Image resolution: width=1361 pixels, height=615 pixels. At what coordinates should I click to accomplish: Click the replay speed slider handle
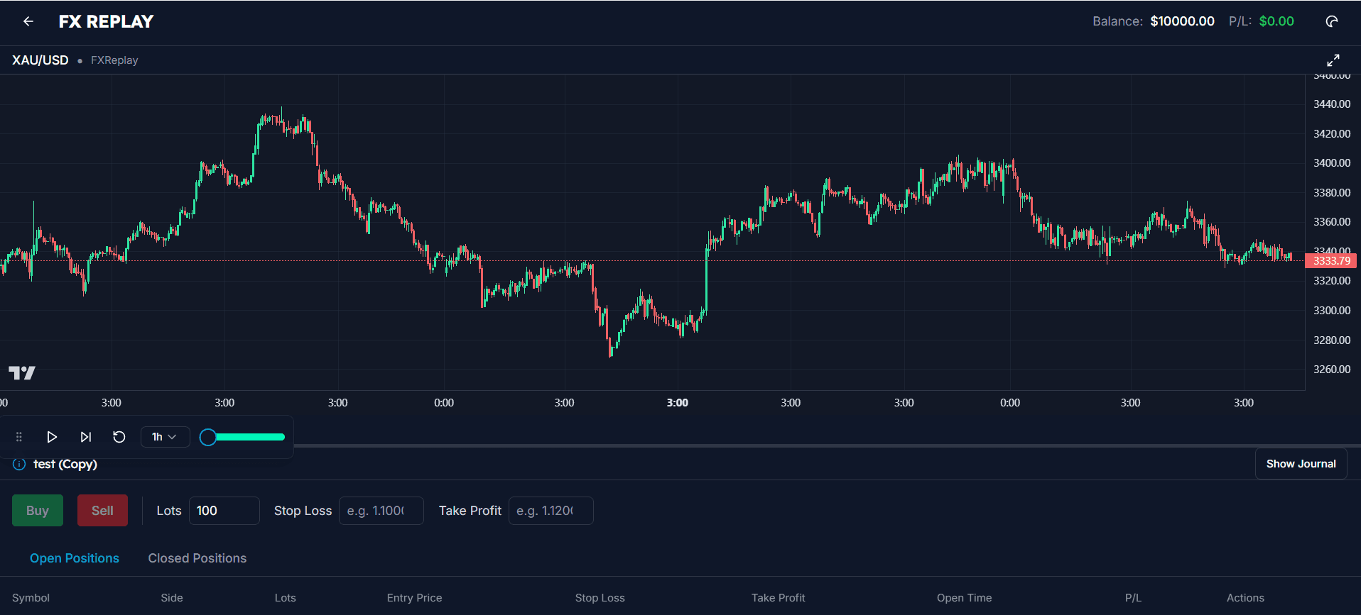pyautogui.click(x=208, y=437)
